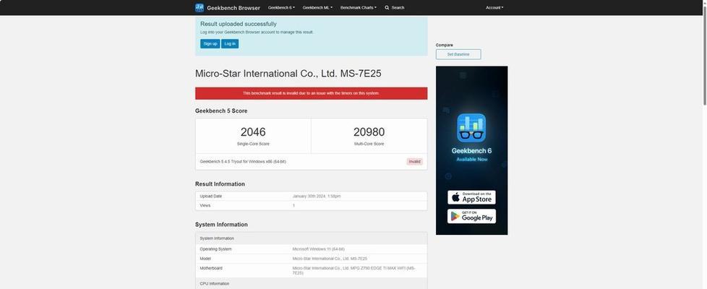This screenshot has height=289, width=707.
Task: Click the Views row label
Action: [205, 206]
